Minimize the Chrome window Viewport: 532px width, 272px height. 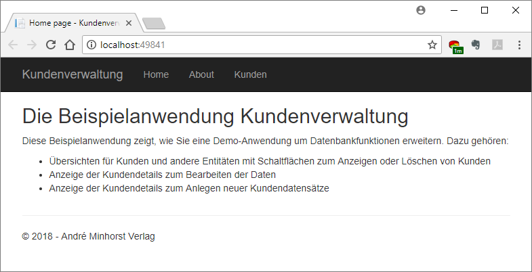pos(454,11)
